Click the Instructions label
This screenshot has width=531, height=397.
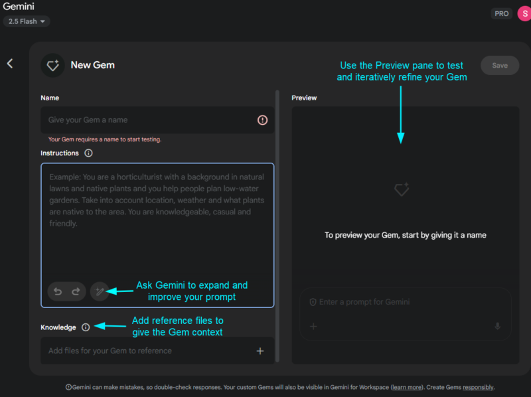[x=60, y=153]
